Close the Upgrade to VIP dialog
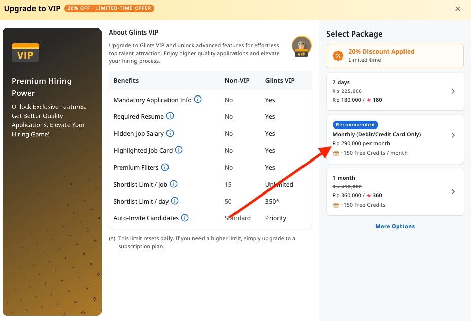The height and width of the screenshot is (321, 471). (x=457, y=9)
